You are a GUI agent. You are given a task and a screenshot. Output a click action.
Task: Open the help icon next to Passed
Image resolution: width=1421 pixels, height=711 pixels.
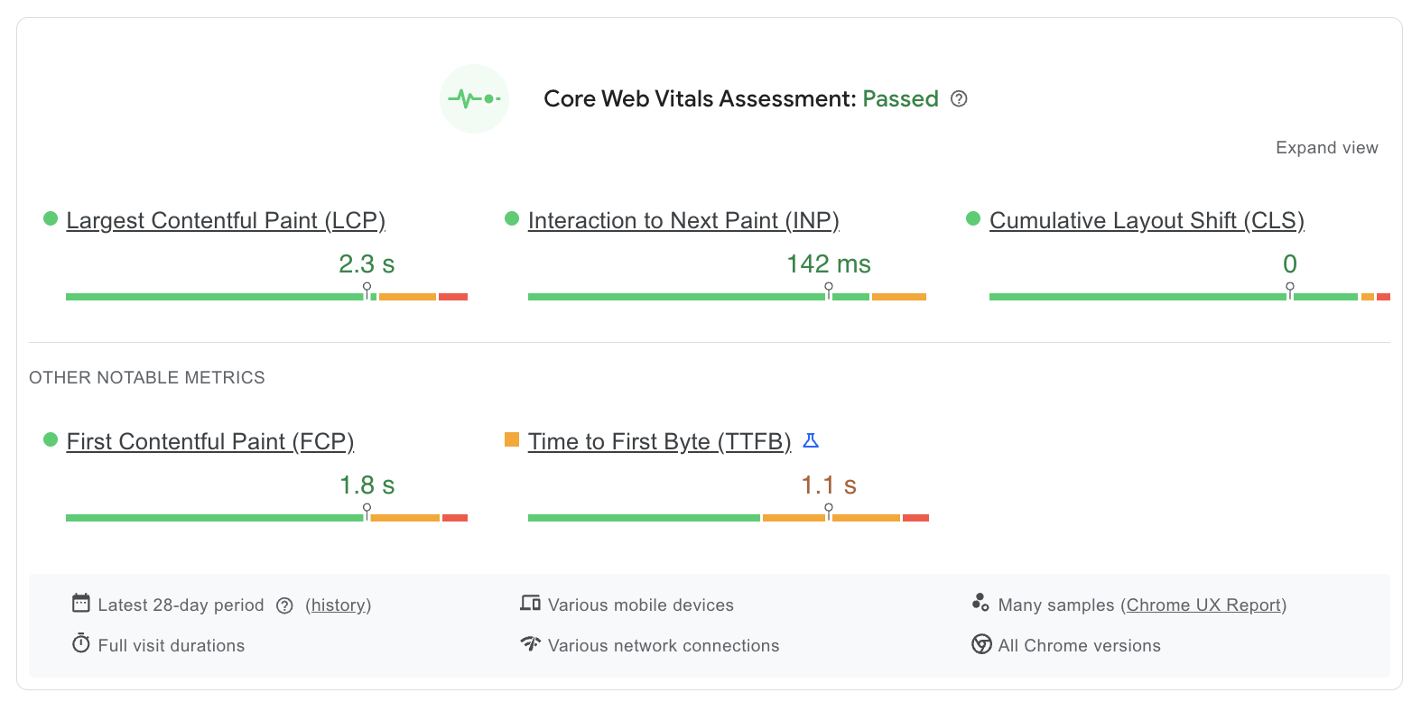pos(959,98)
